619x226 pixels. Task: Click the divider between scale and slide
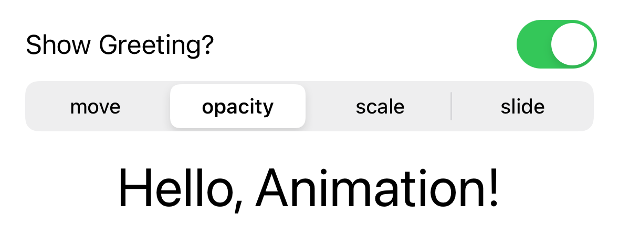pyautogui.click(x=451, y=107)
